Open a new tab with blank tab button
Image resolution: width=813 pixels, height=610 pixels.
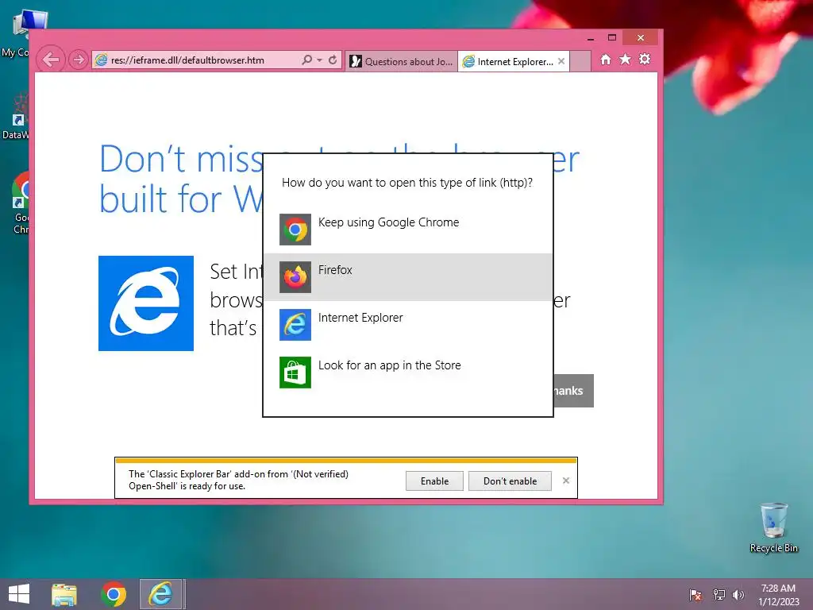(x=580, y=61)
